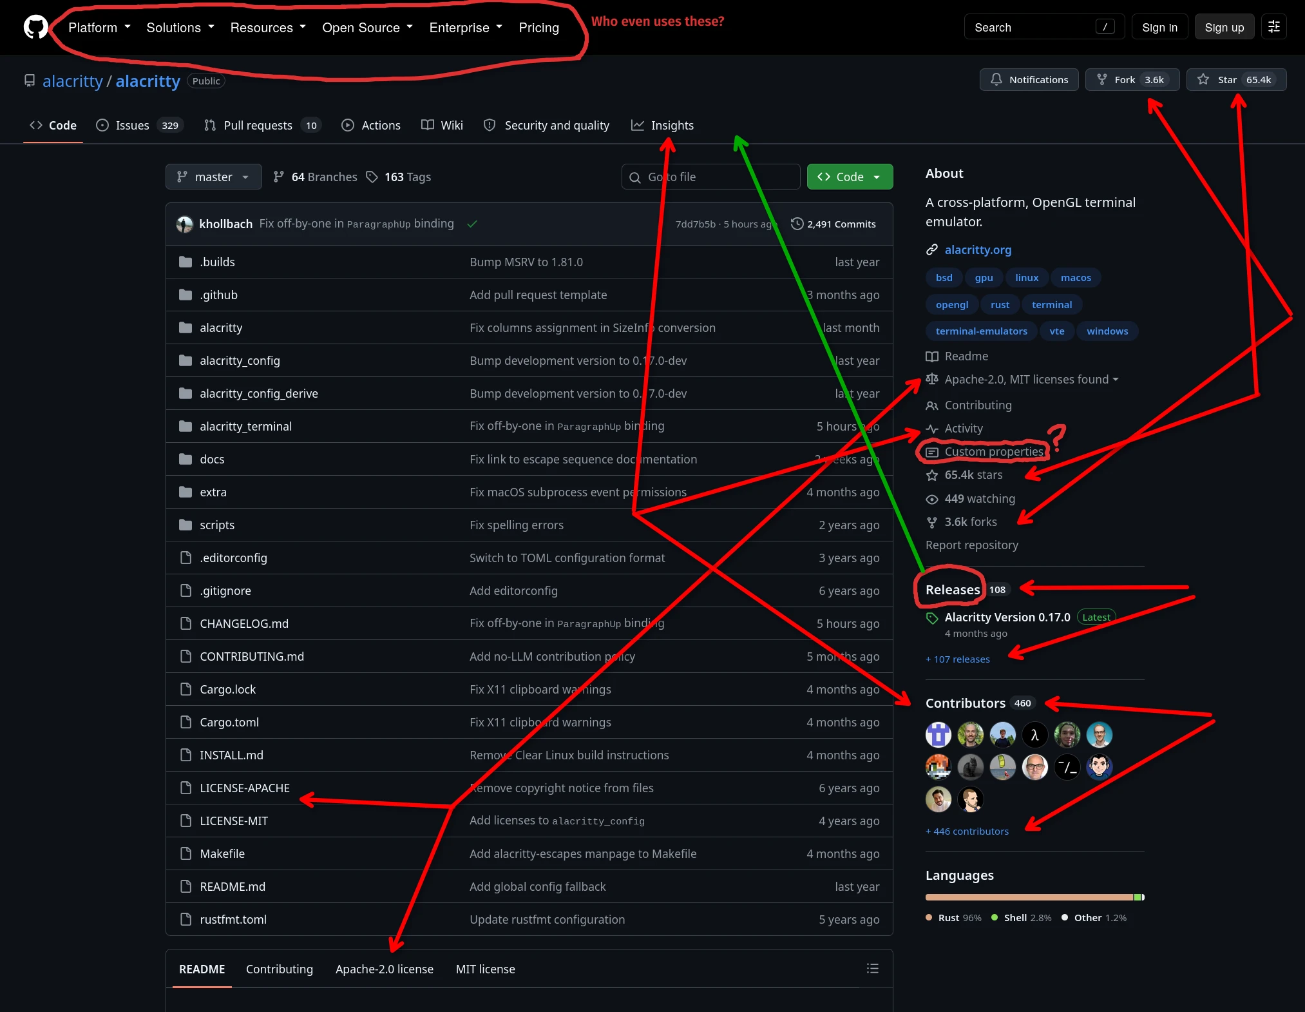Viewport: 1305px width, 1012px height.
Task: Expand the Resources menu
Action: coord(268,27)
